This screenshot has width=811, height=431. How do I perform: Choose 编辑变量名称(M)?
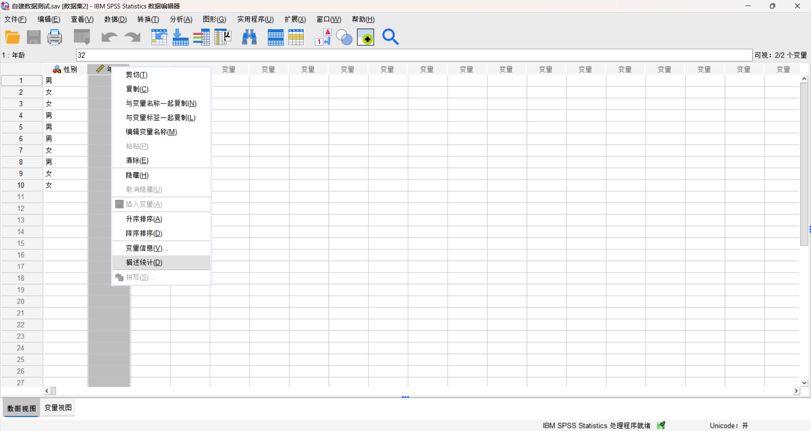(161, 132)
